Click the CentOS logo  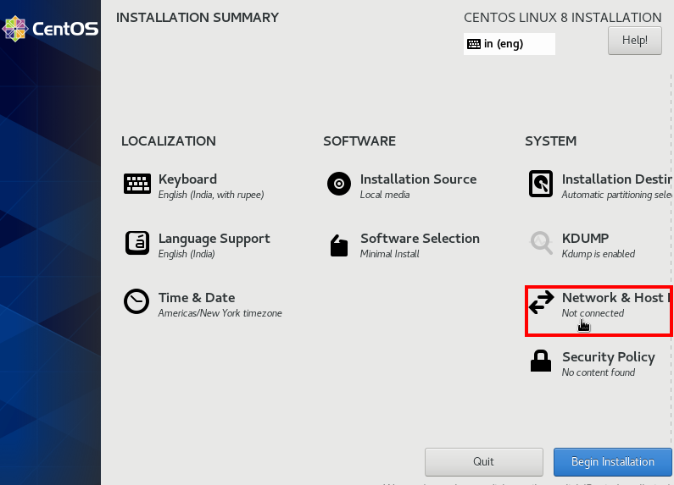[x=50, y=29]
